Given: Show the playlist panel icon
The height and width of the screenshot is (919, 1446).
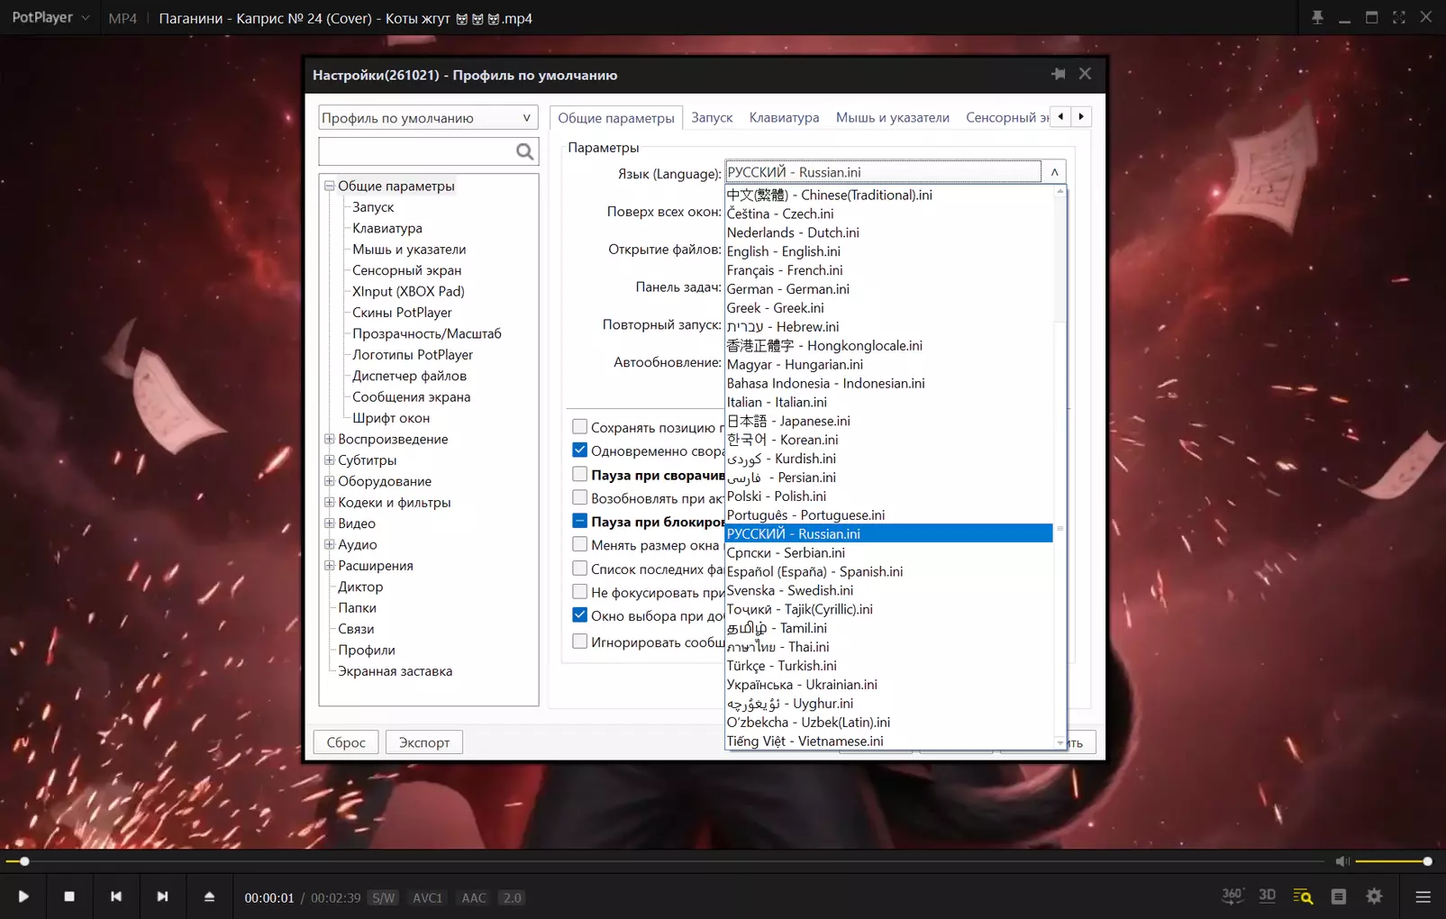Looking at the screenshot, I should (x=1339, y=896).
